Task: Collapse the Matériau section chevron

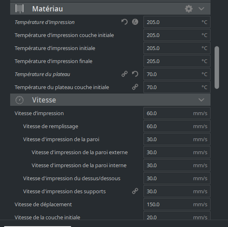Action: point(202,9)
